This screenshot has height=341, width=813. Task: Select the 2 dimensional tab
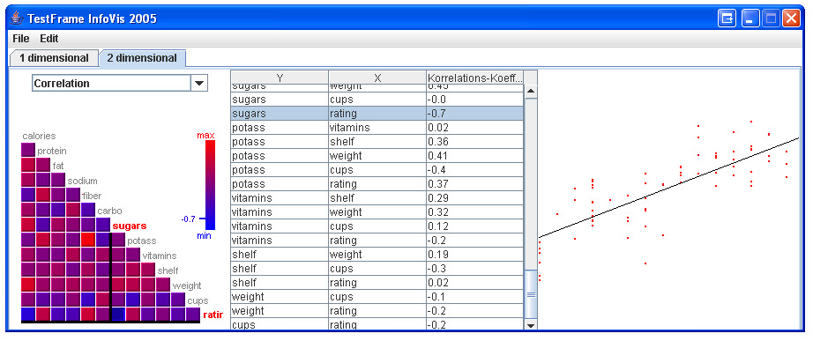pyautogui.click(x=142, y=58)
